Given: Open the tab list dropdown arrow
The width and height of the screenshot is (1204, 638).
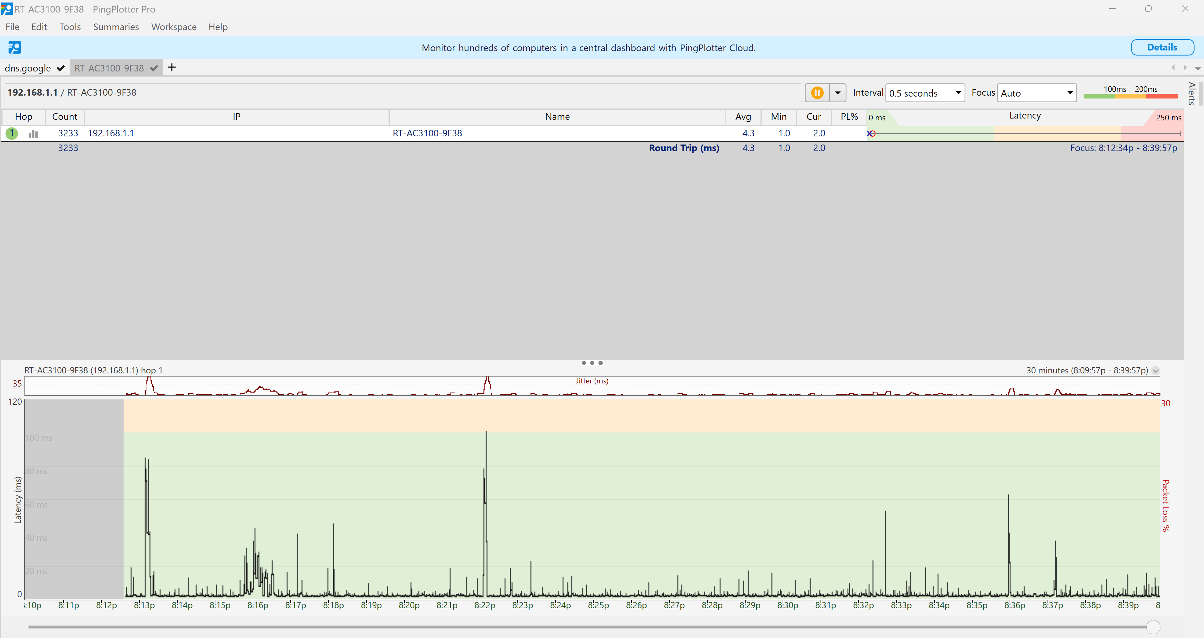Looking at the screenshot, I should point(1197,68).
